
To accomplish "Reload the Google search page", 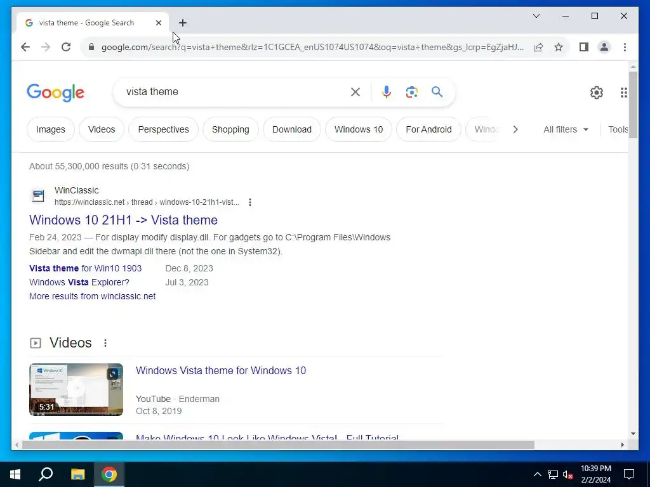I will [66, 47].
